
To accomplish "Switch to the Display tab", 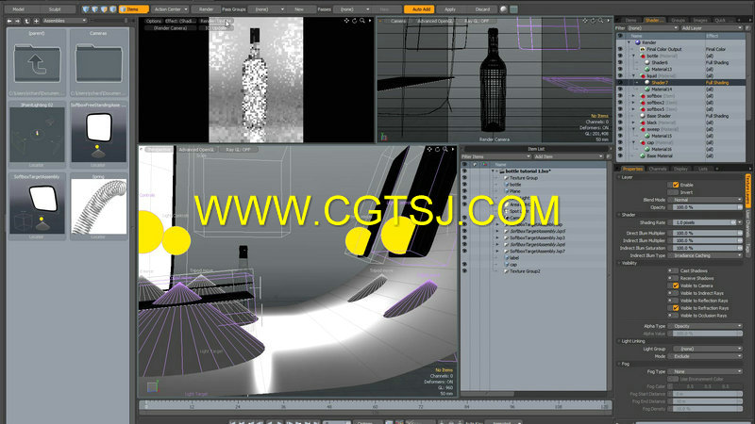I will point(680,169).
